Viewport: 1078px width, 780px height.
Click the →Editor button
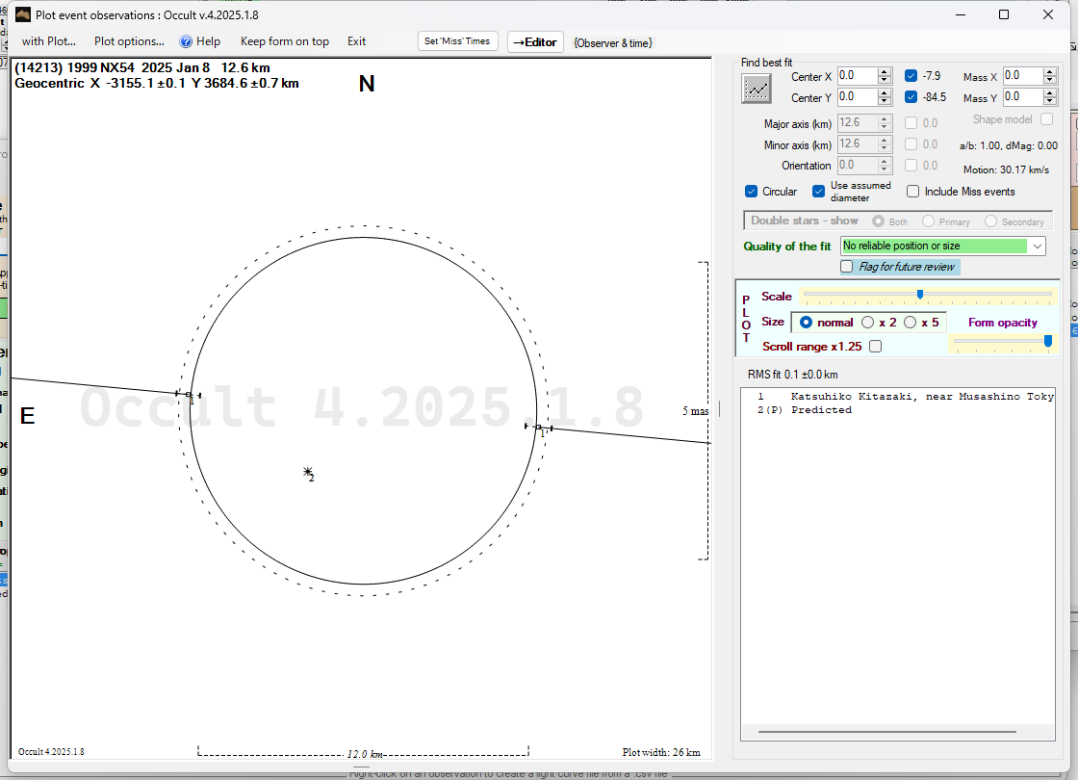click(x=534, y=41)
